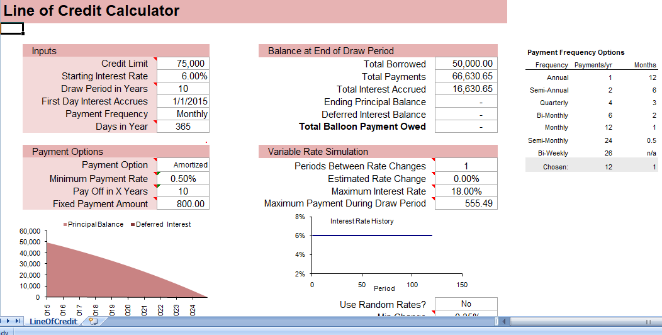
Task: Click the Total Balloon Payment Owed value cell
Action: [466, 127]
